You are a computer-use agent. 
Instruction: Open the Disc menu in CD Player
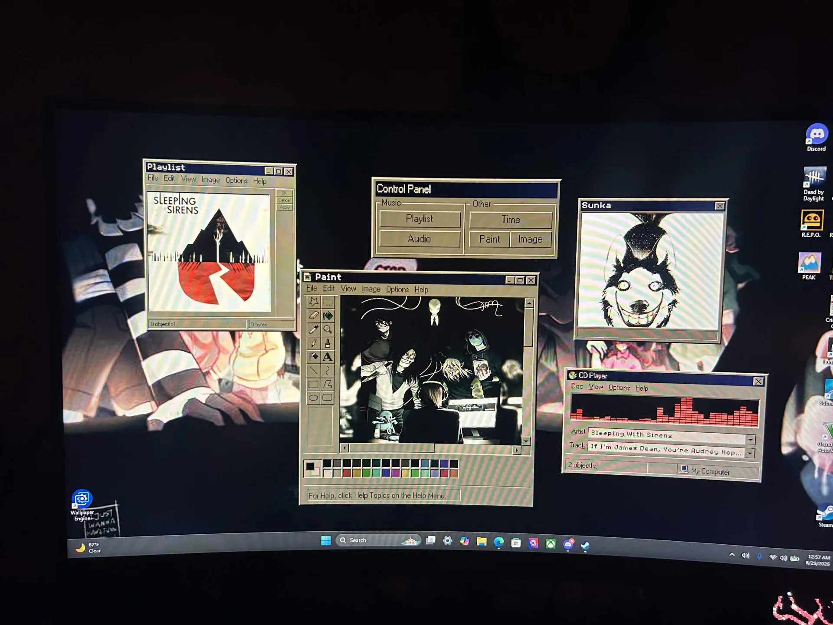(577, 386)
